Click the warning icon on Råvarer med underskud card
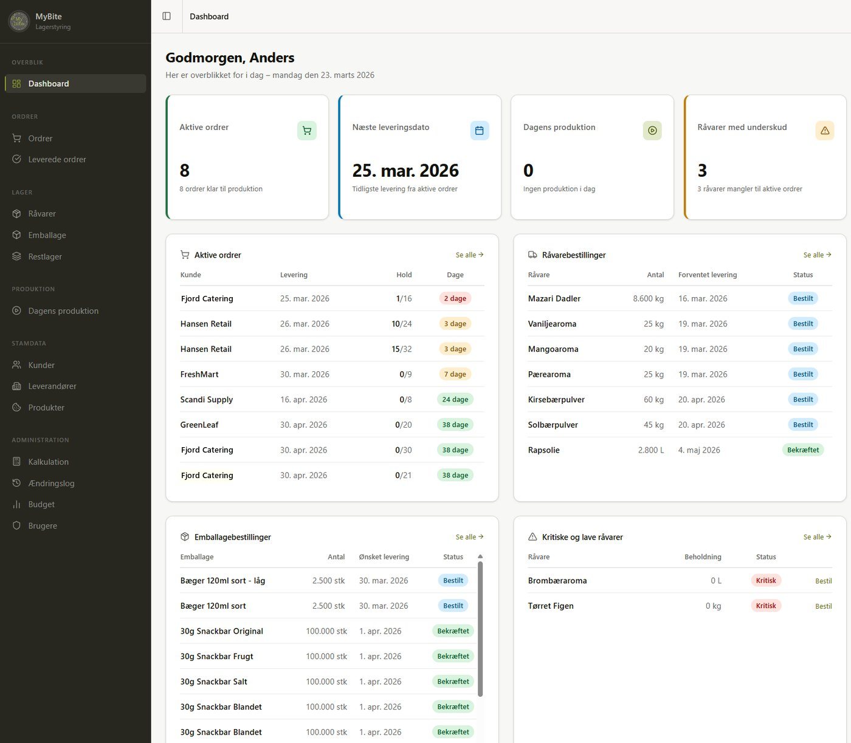Viewport: 851px width, 743px height. (825, 131)
